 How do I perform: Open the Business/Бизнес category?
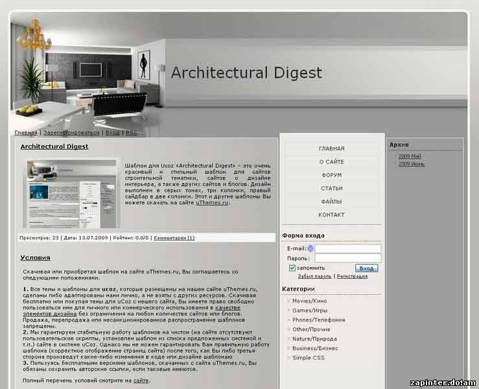coord(315,348)
